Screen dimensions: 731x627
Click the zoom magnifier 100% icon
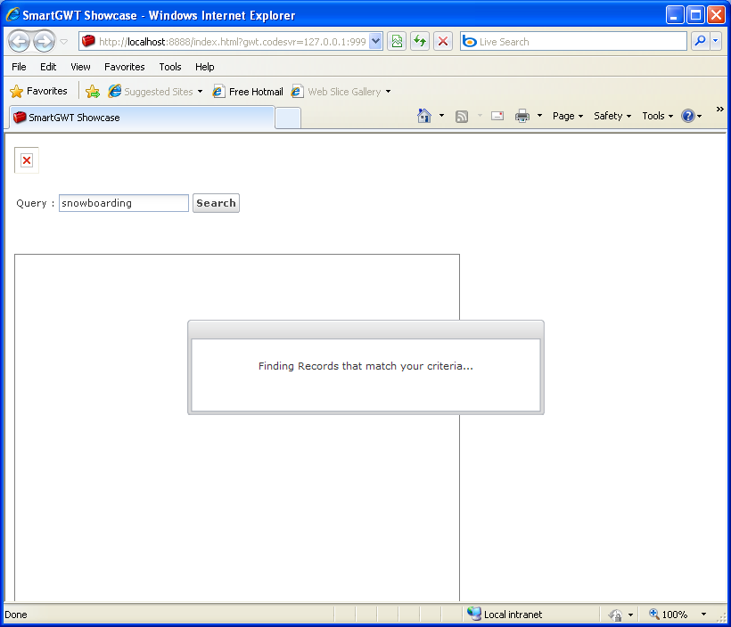click(654, 614)
